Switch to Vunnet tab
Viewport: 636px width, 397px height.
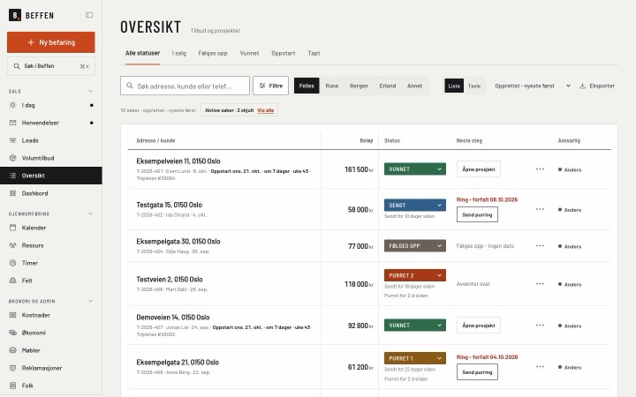(249, 53)
